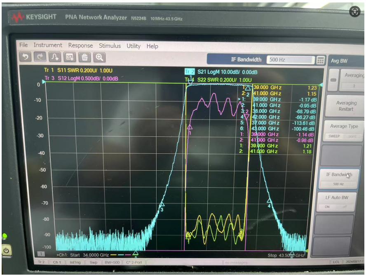This screenshot has height=275, width=366.
Task: Click the IF Bandwidth 500 Hz softkey
Action: click(339, 179)
